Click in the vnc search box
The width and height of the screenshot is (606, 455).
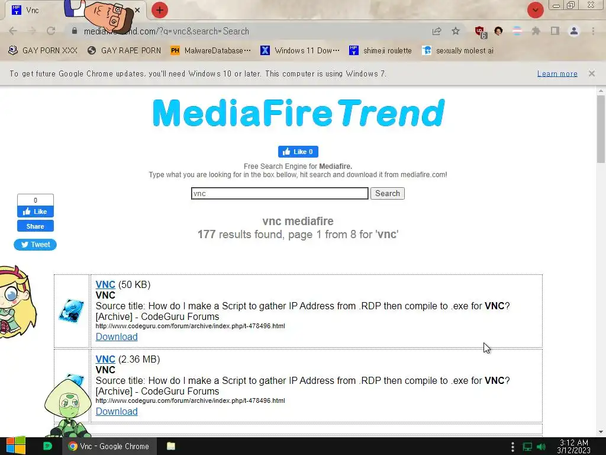tap(279, 194)
